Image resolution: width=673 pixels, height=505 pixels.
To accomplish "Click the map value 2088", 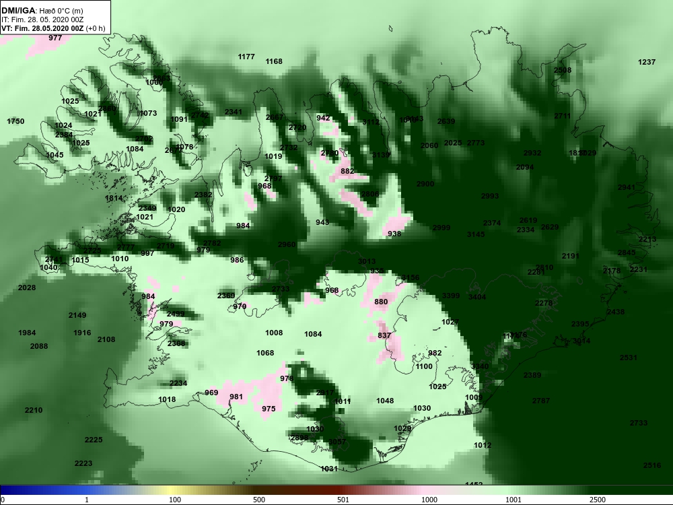I will pyautogui.click(x=39, y=346).
